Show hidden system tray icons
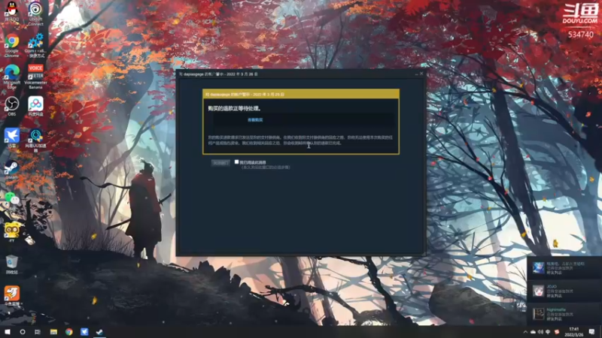Screen dimensions: 602x338 point(525,332)
